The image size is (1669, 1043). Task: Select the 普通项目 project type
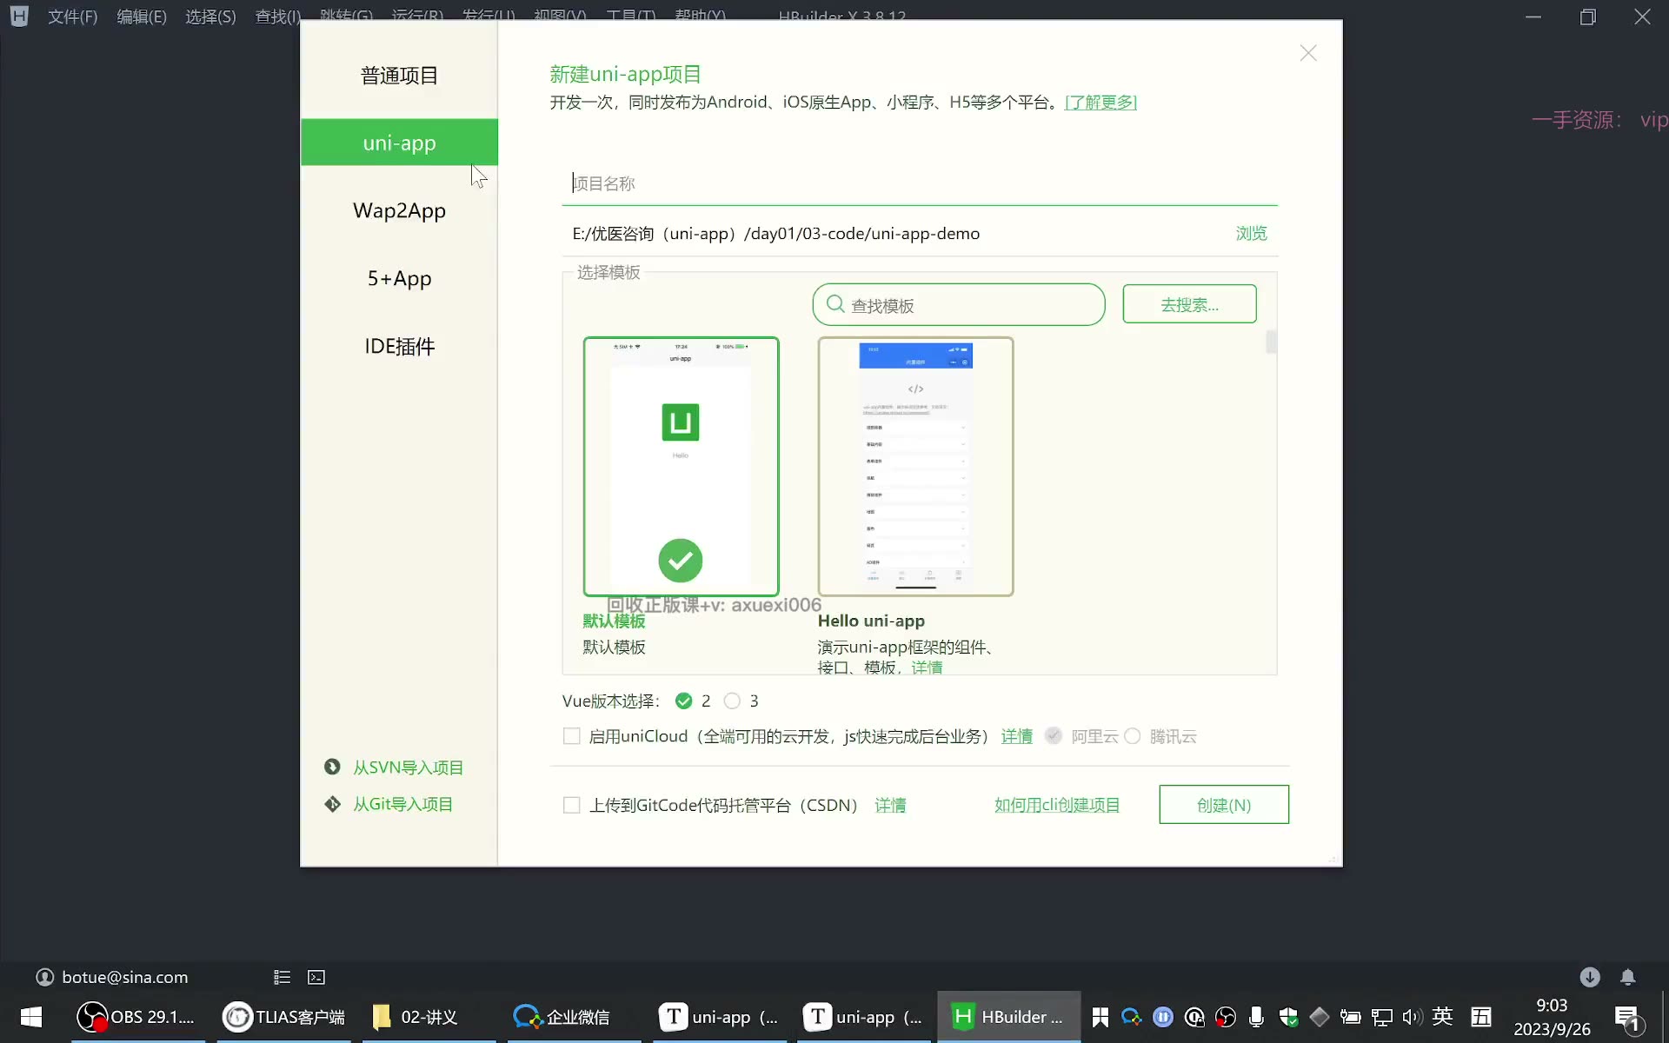399,76
